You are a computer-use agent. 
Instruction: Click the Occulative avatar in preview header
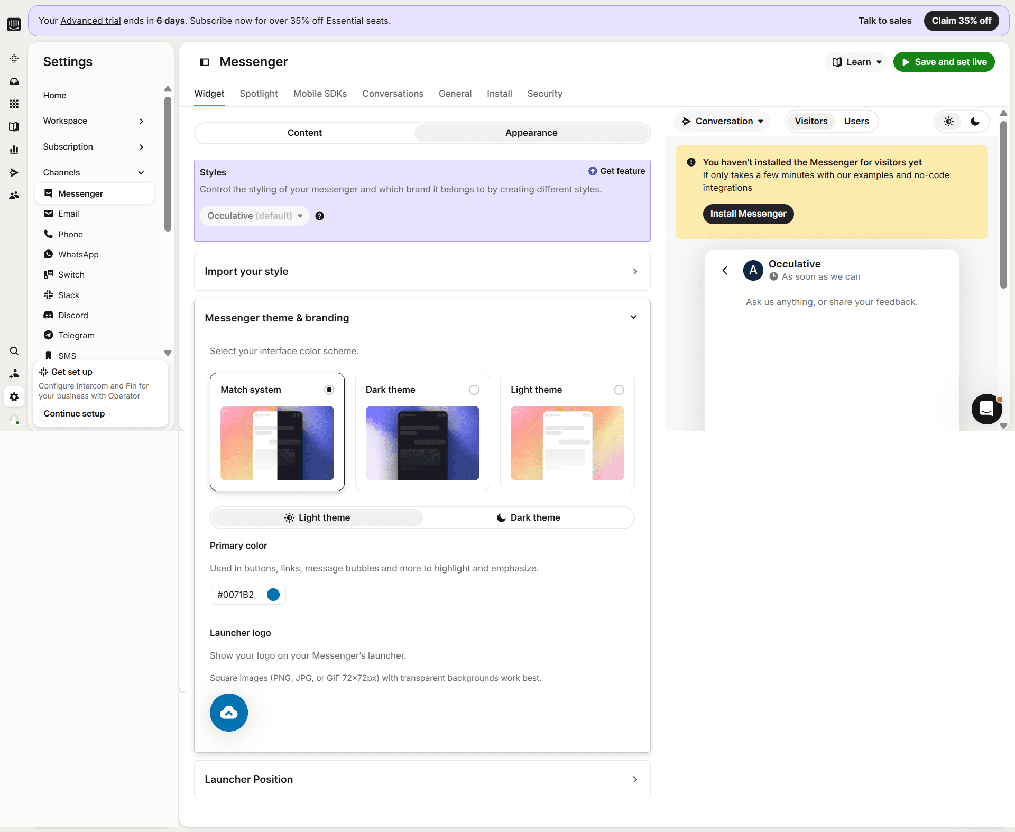(x=753, y=270)
